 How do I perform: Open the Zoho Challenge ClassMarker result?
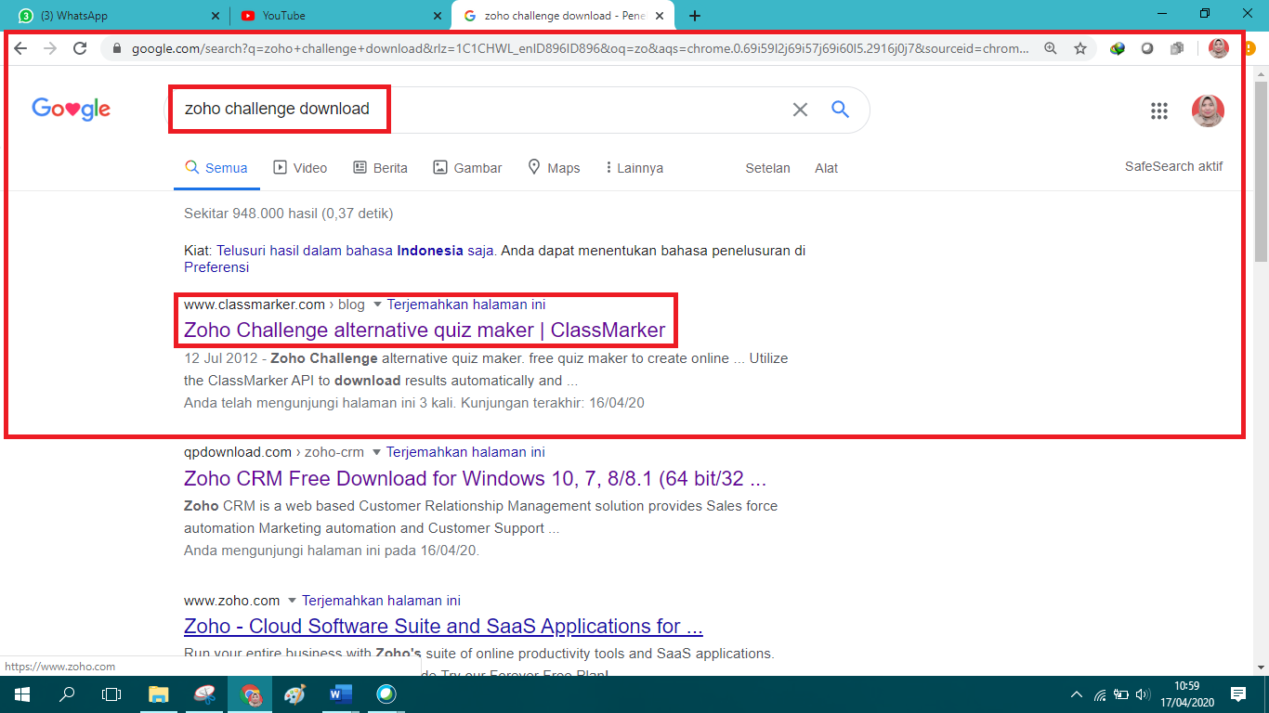click(x=425, y=329)
